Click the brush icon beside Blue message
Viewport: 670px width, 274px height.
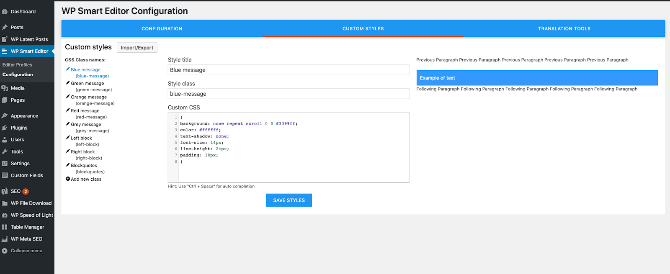coord(68,69)
